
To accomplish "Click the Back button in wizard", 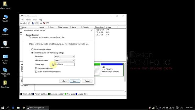I will 64,81.
